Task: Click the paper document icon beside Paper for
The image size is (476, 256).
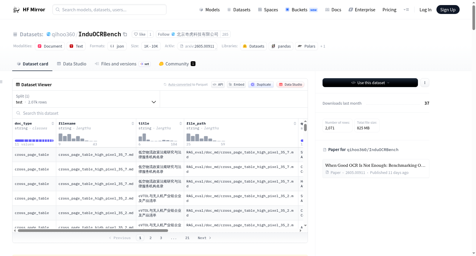Action: 325,150
